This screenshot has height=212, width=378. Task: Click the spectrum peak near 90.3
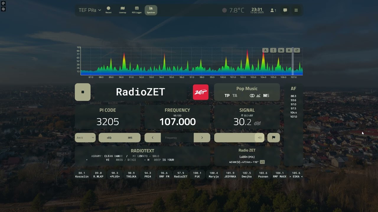(x=124, y=63)
